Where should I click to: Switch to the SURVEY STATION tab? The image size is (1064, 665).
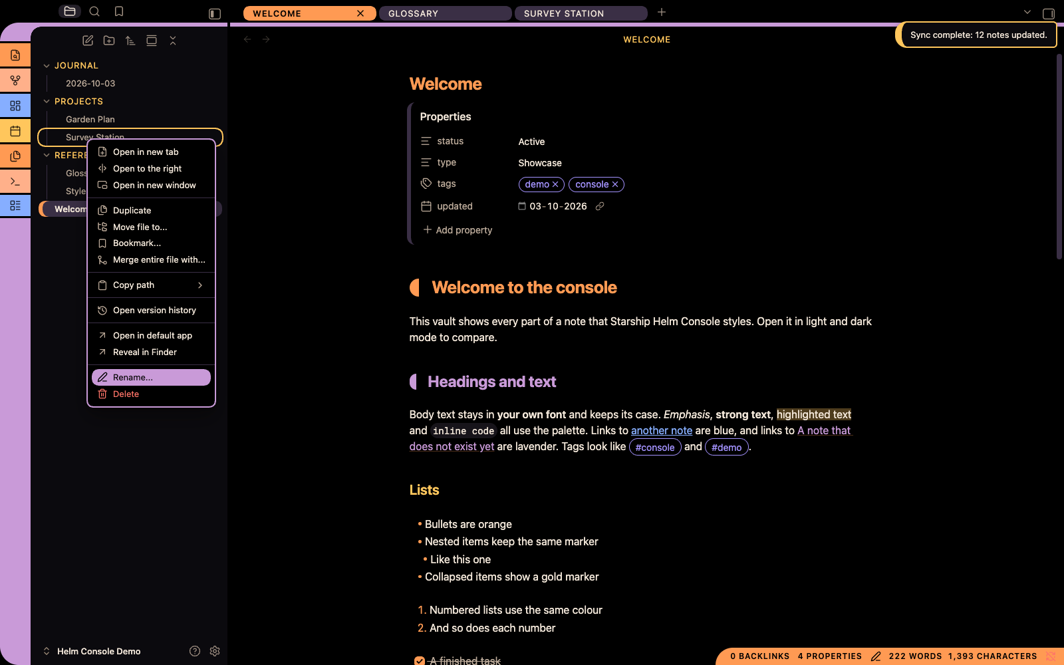(x=581, y=13)
